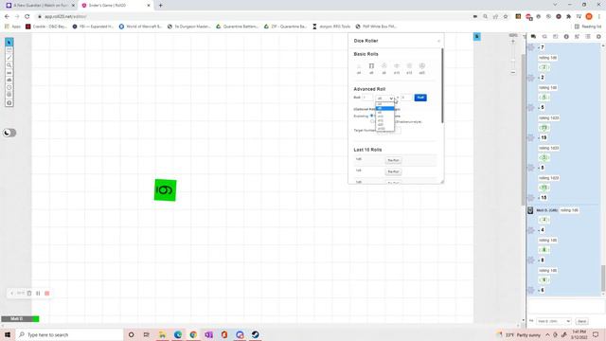Click the trash icon in the bottom-left playback bar
606x341 pixels.
(x=29, y=293)
